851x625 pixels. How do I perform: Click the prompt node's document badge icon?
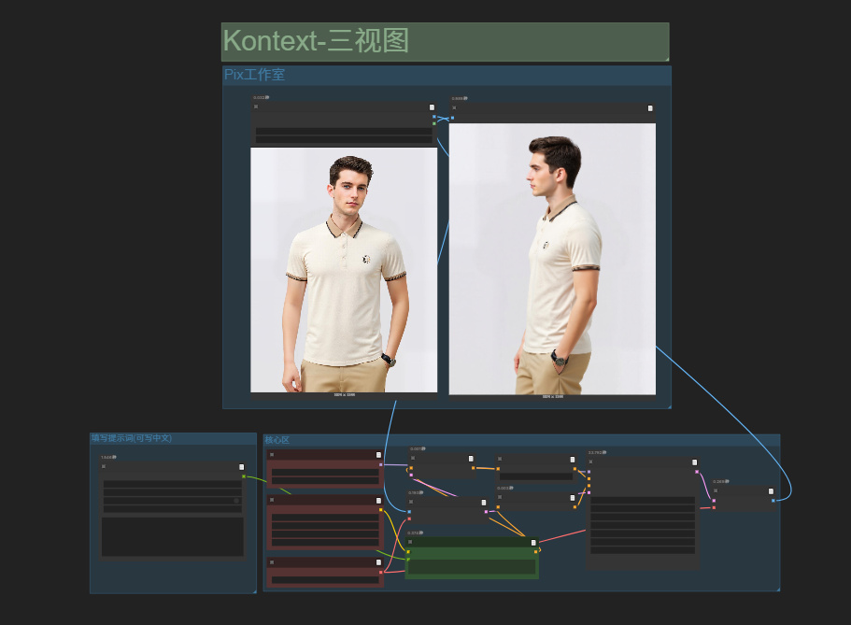click(x=242, y=467)
